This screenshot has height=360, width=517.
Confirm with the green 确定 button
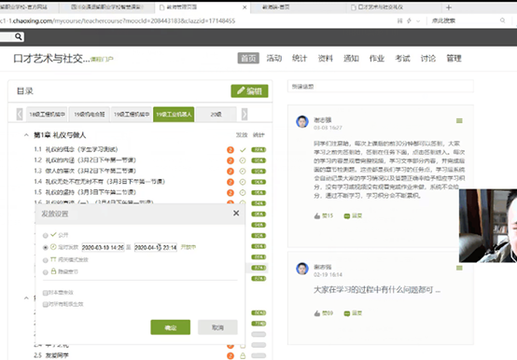[171, 327]
